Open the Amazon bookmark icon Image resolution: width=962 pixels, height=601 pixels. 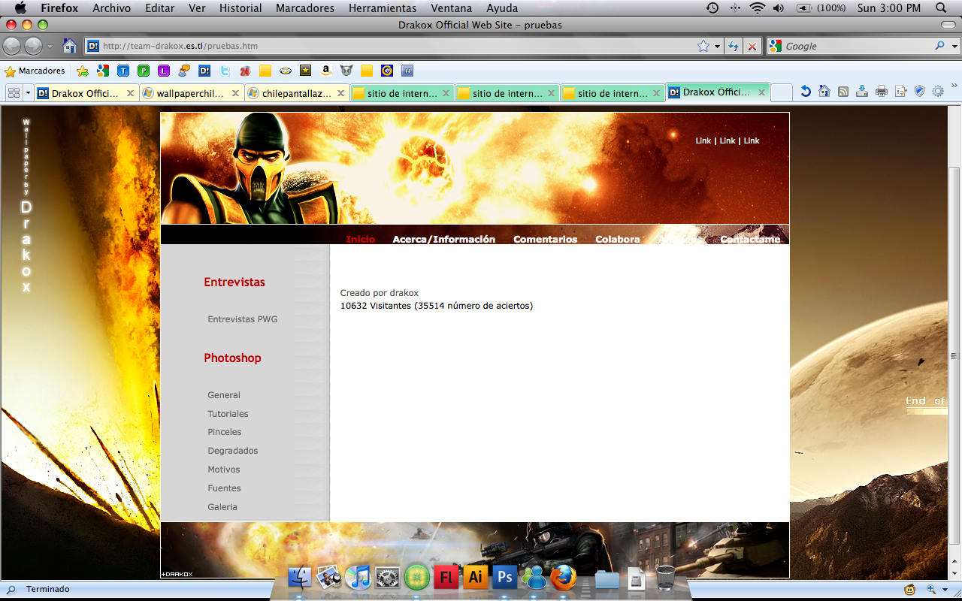point(325,71)
